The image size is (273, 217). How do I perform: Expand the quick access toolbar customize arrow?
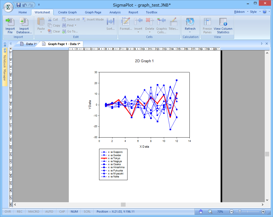[39, 5]
